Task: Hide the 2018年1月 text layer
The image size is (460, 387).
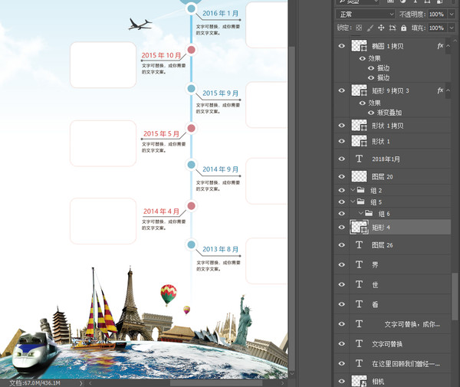Action: click(x=341, y=159)
